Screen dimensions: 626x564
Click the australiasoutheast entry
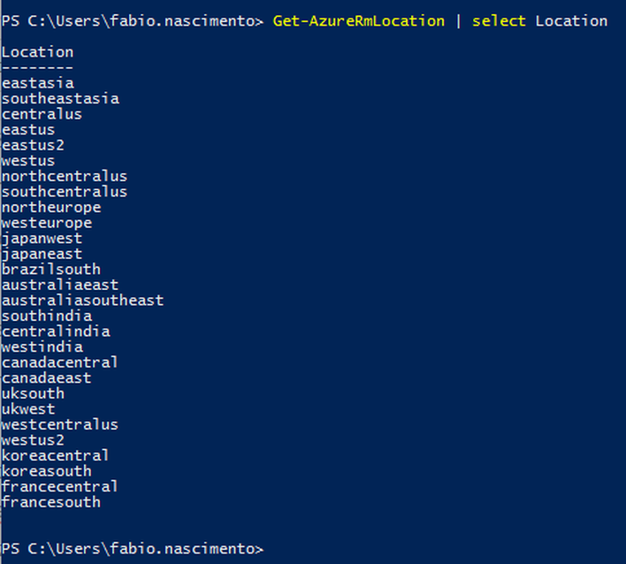82,301
